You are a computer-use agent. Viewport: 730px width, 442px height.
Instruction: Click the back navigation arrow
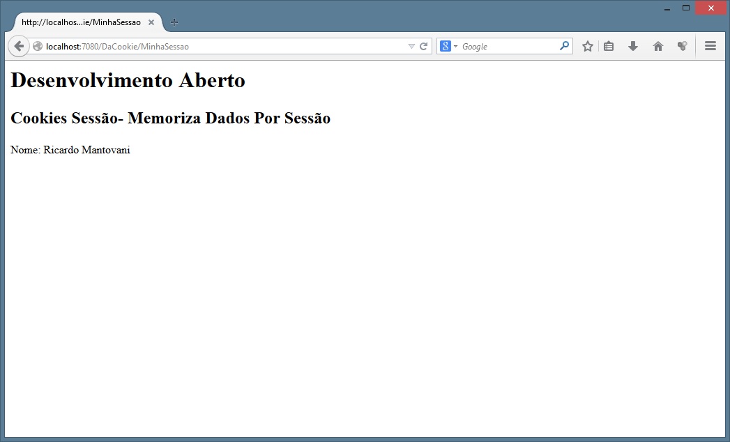tap(19, 46)
